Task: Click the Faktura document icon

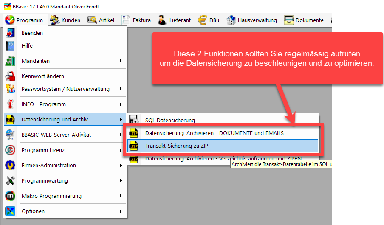Action: point(126,20)
